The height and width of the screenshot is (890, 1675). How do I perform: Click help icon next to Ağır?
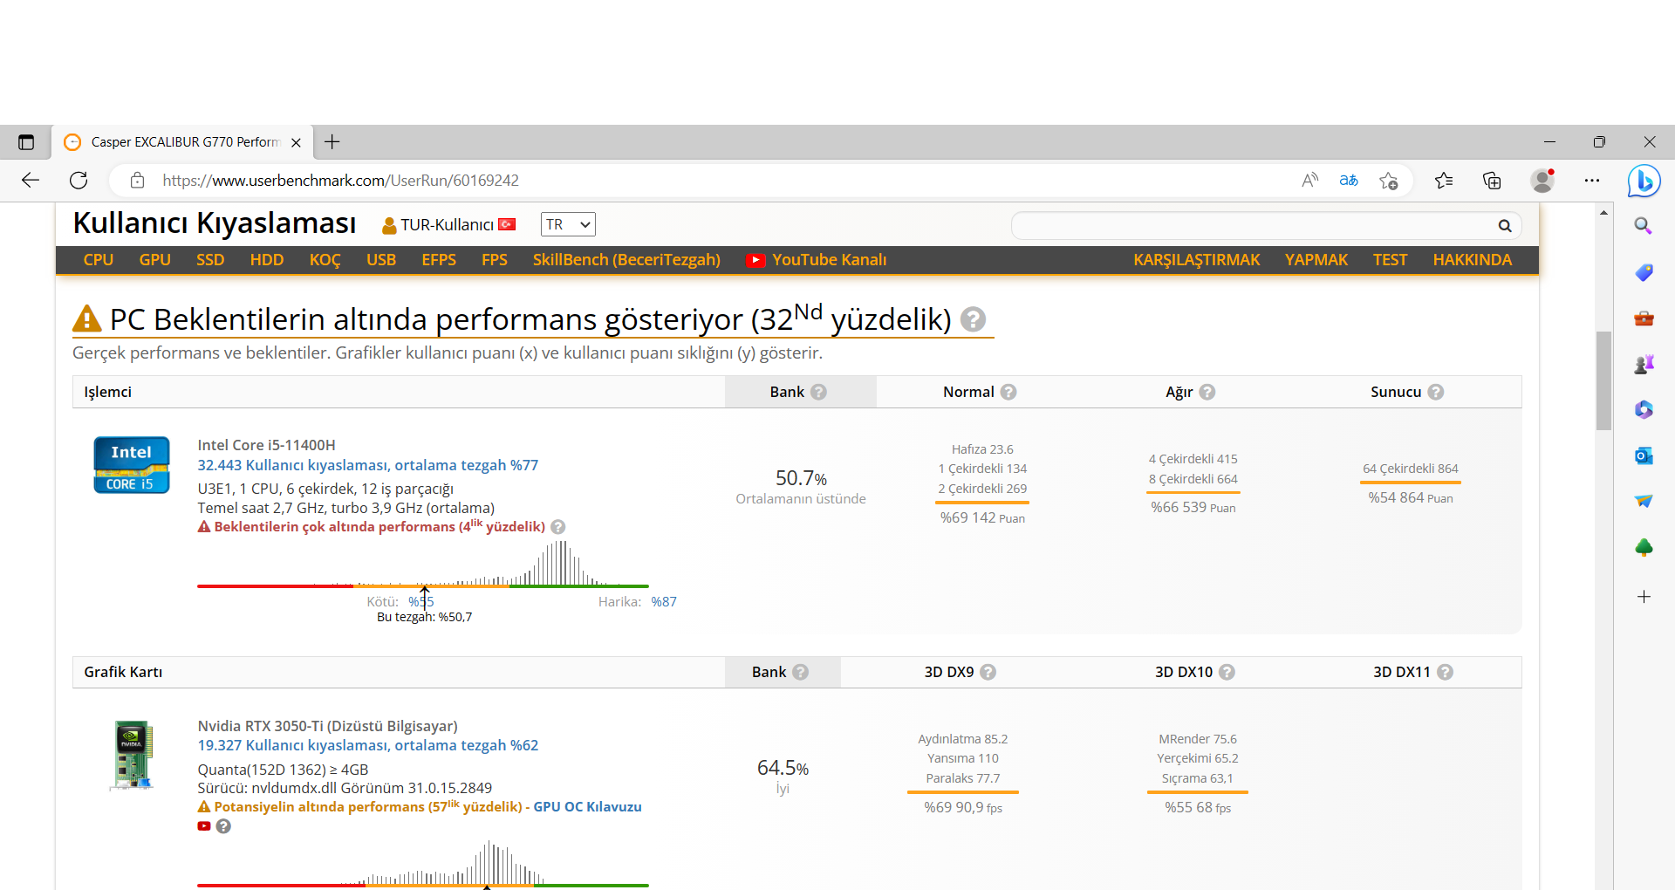point(1207,393)
